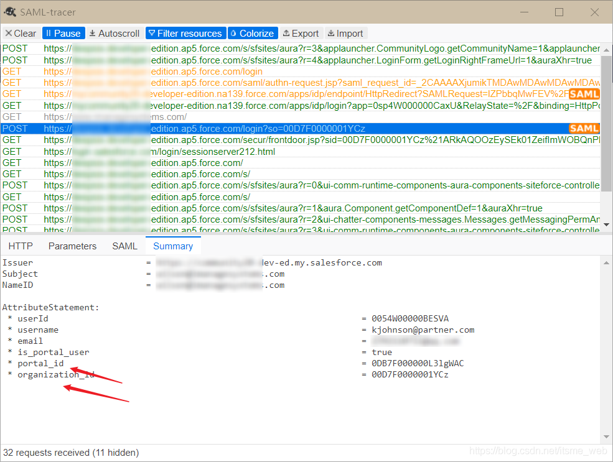Click SAML badge on HttpRedirect GET request
The height and width of the screenshot is (462, 613).
(584, 94)
